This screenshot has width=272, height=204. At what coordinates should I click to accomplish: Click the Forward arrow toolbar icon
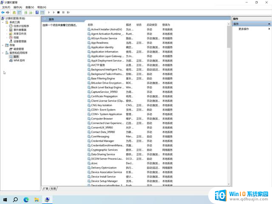pos(8,12)
